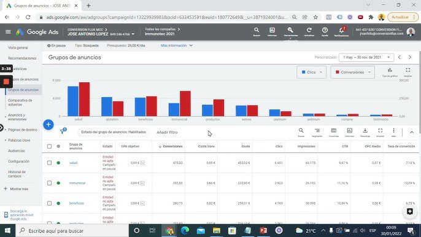The height and width of the screenshot is (237, 421).
Task: Select all ad groups header checkbox
Action: (x=49, y=147)
